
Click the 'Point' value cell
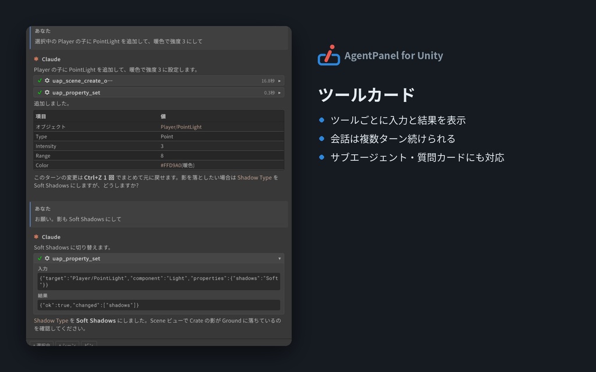[x=167, y=136]
